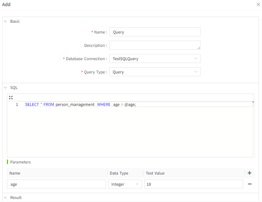
Task: Click the Data Type column header
Action: click(x=119, y=173)
